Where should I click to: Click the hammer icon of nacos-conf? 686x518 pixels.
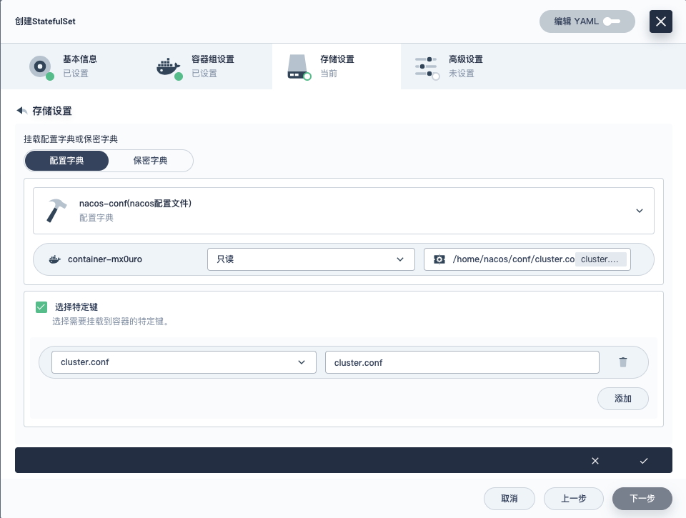(57, 211)
